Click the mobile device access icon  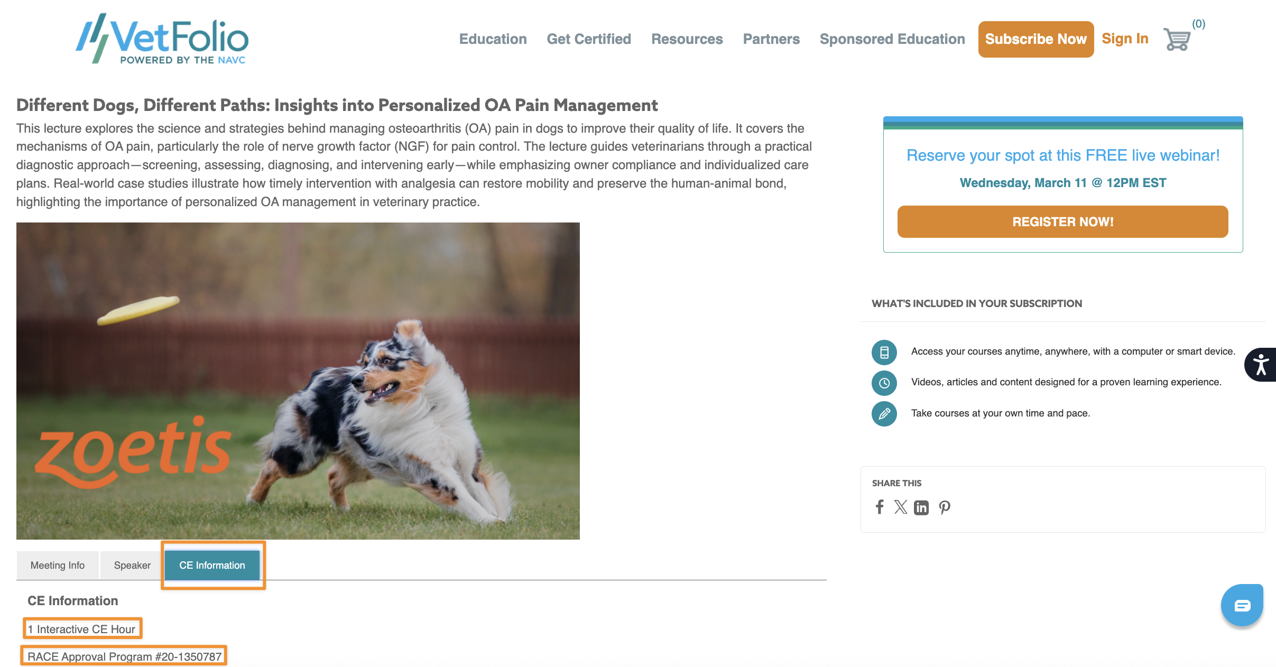[x=884, y=352]
